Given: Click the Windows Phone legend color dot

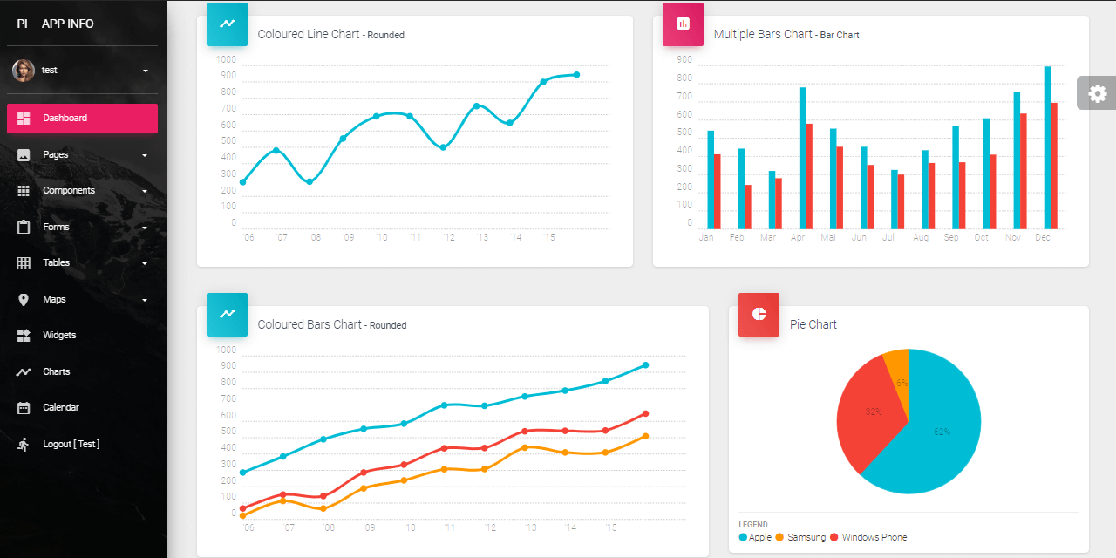Looking at the screenshot, I should [x=834, y=537].
